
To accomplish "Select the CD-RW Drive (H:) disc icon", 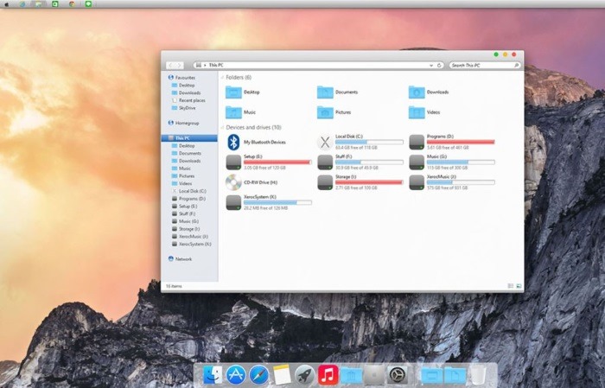I will [233, 182].
